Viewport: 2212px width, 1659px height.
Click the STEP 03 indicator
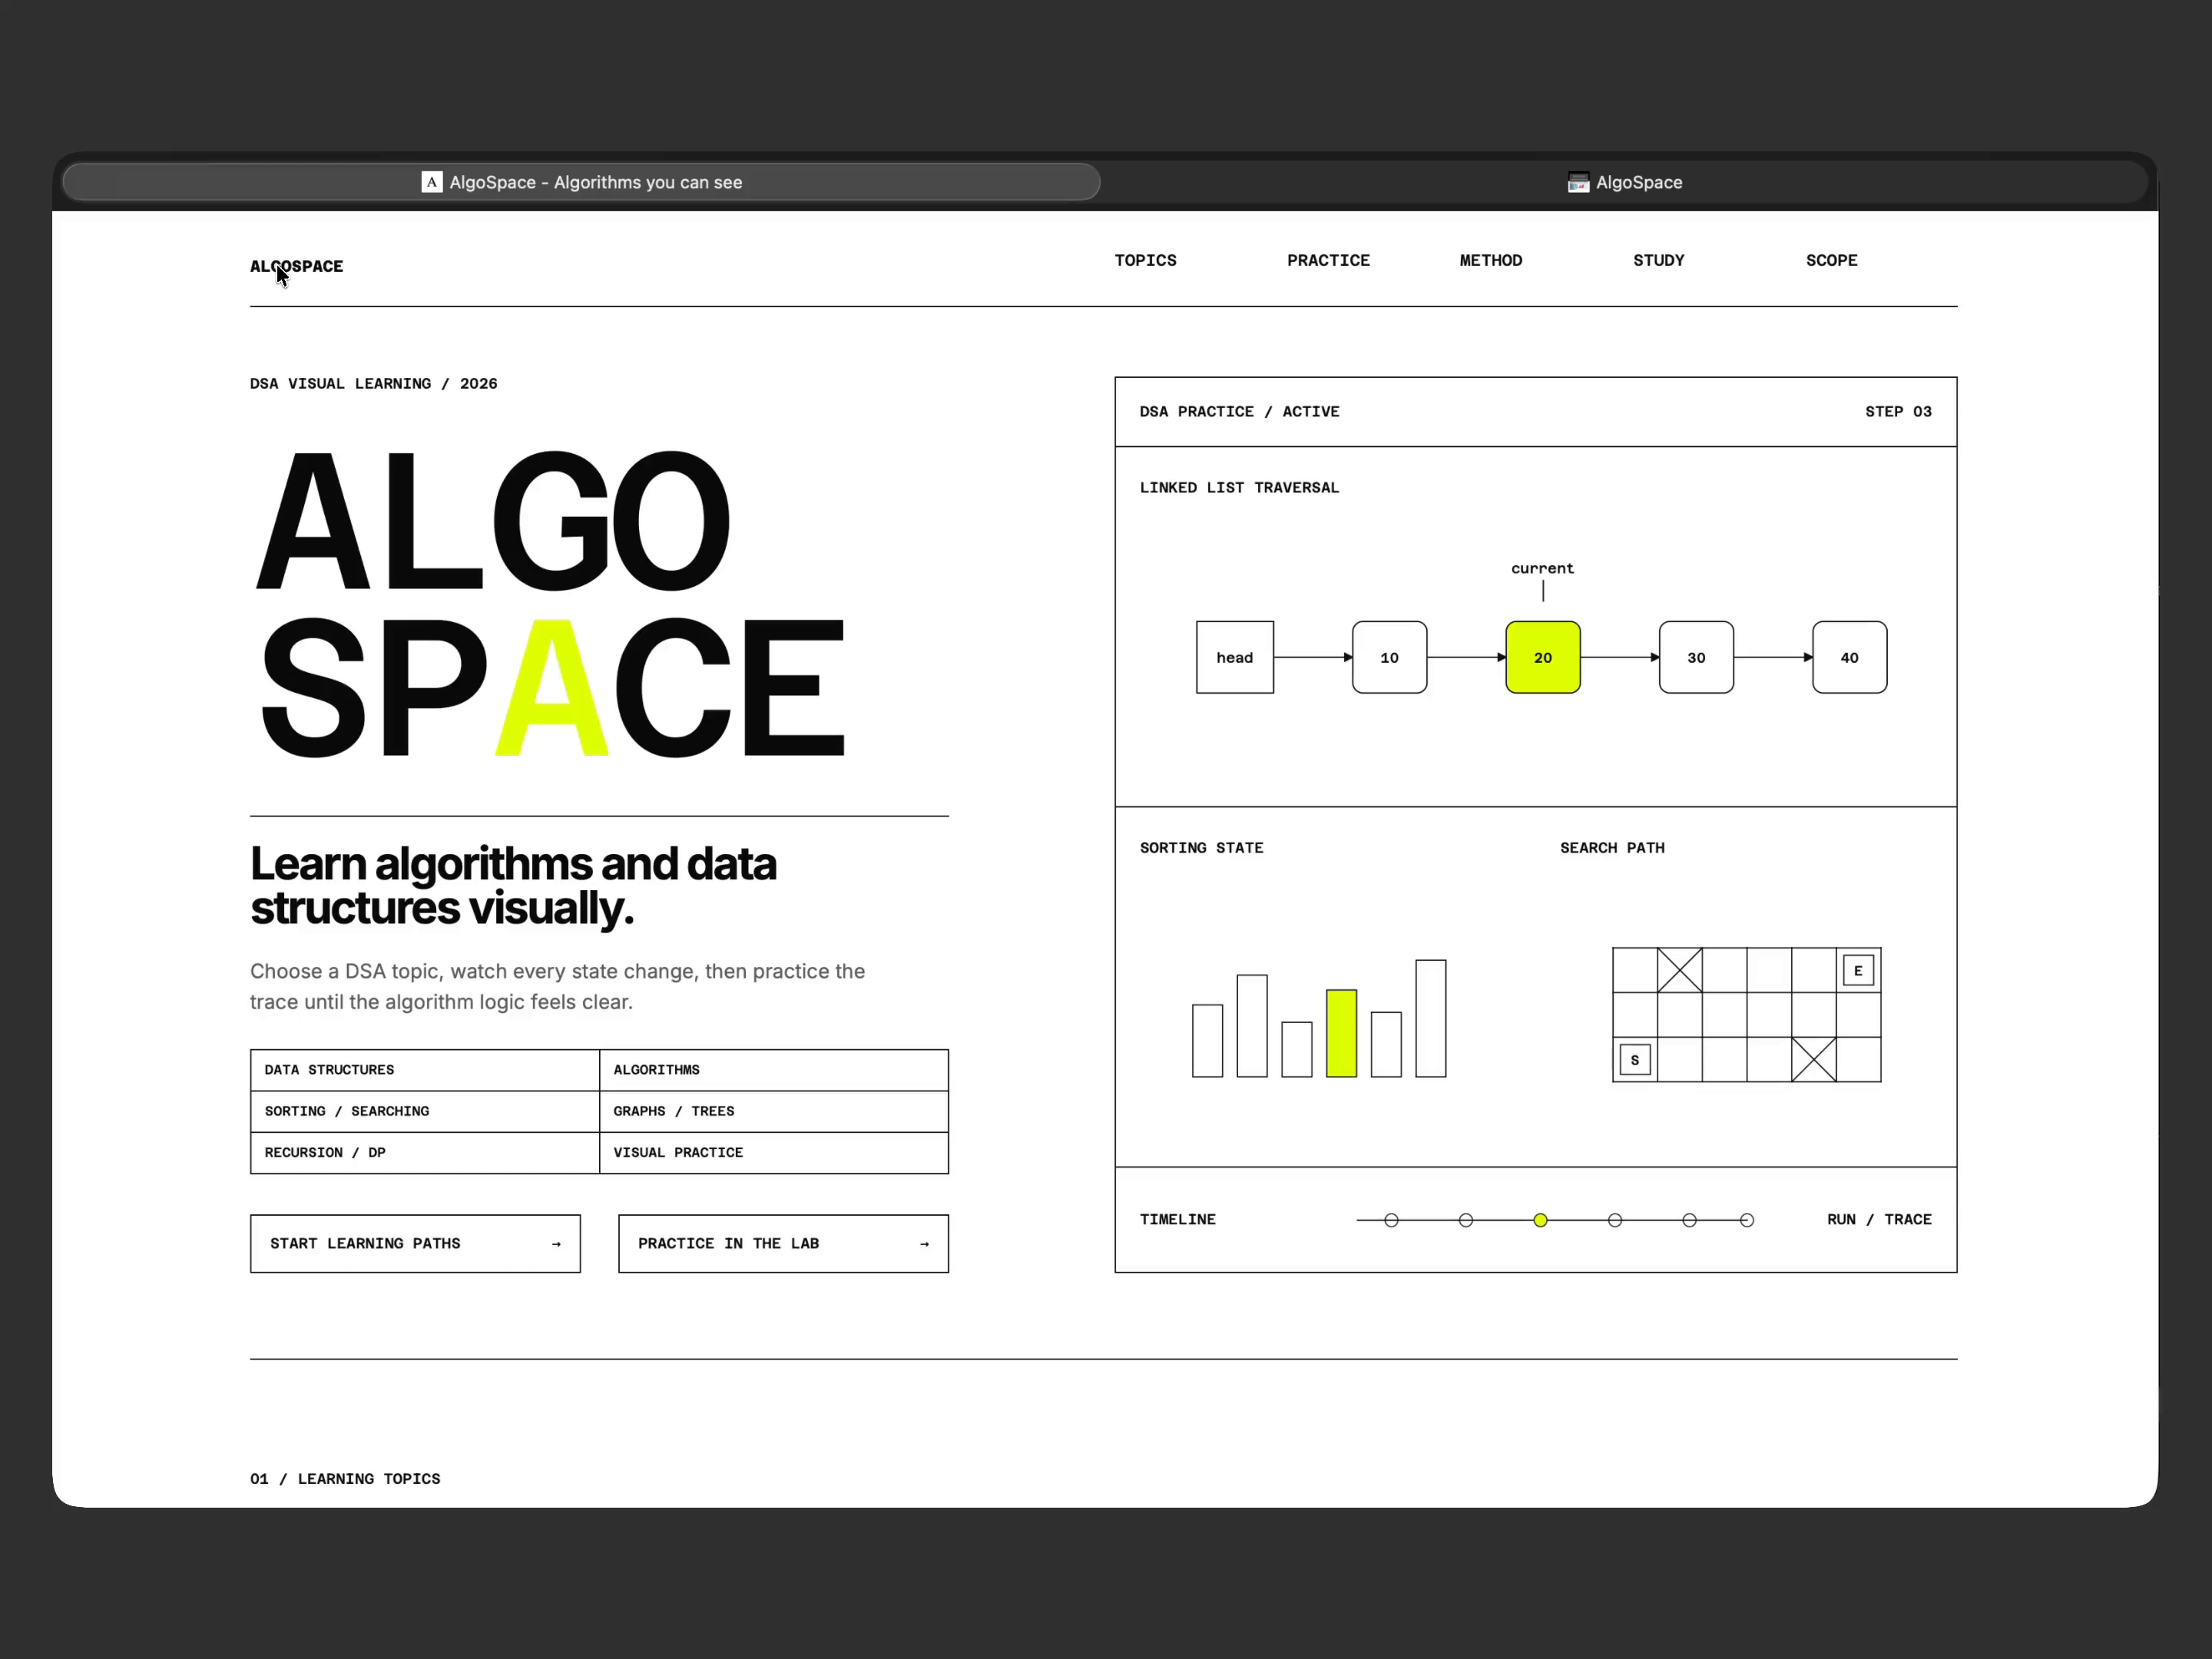point(1898,411)
